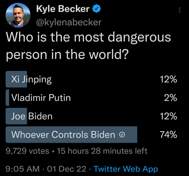This screenshot has height=176, width=189.
Task: Click the 15 hours 28 minutes left text
Action: (102, 151)
